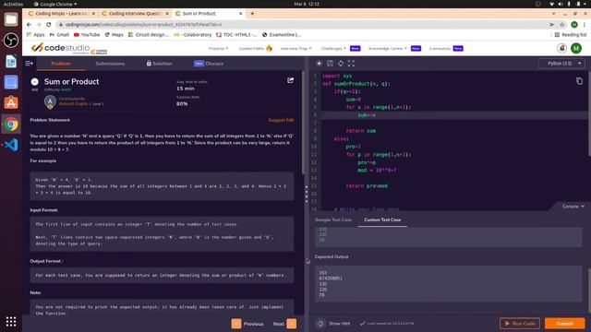The image size is (591, 332).
Task: Select the Sample Test Case tab
Action: [x=333, y=219]
